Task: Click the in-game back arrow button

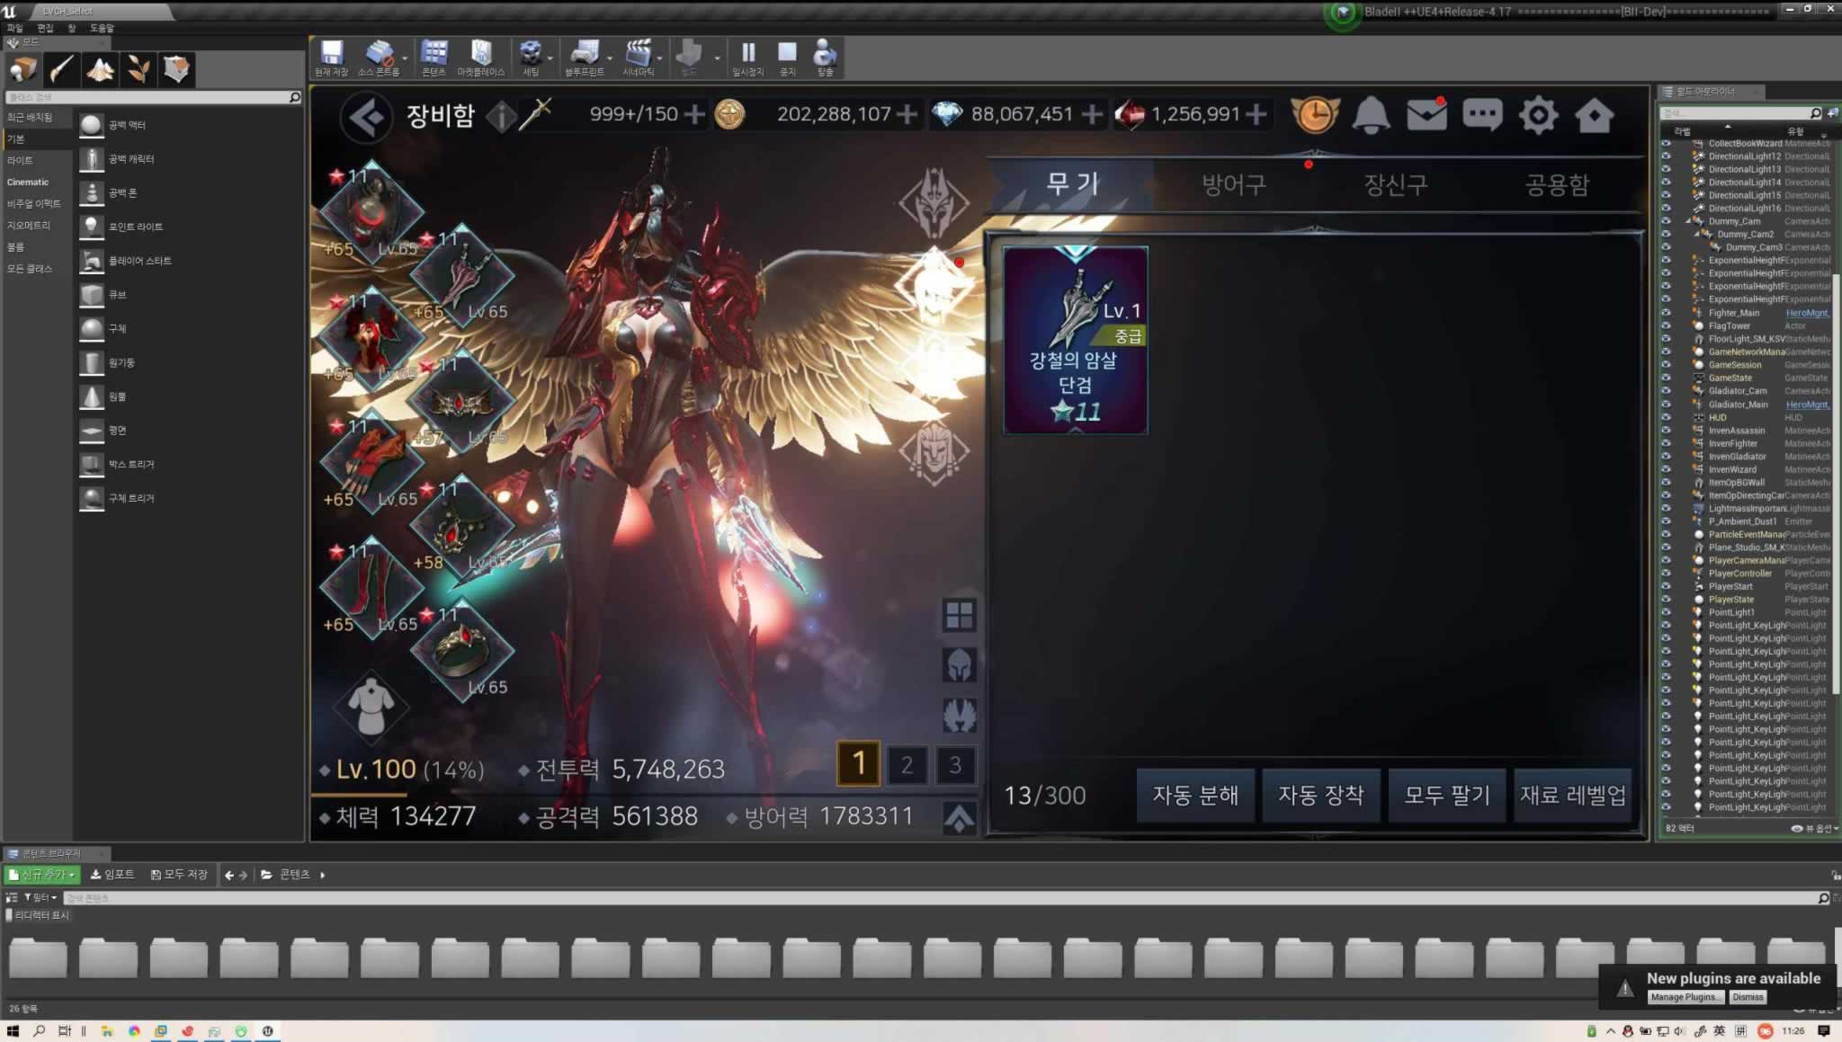Action: point(366,116)
